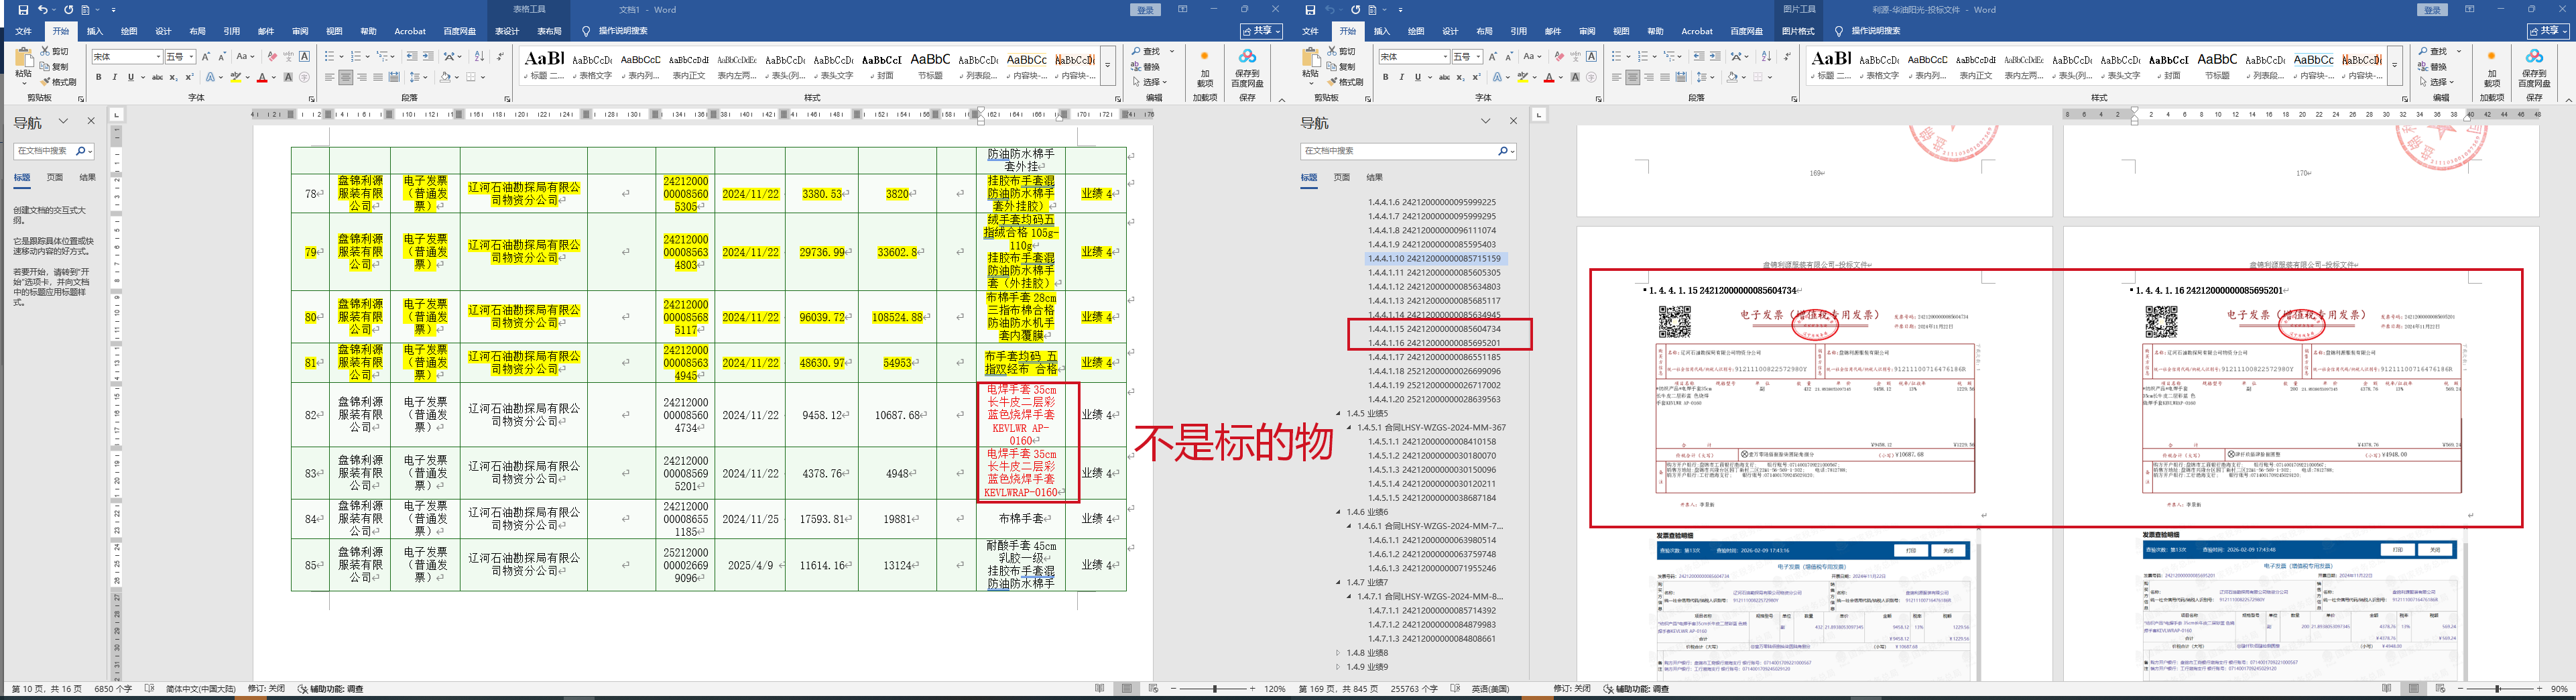Sort table contents in 文档1 ribbon
This screenshot has width=2576, height=700.
(x=479, y=57)
